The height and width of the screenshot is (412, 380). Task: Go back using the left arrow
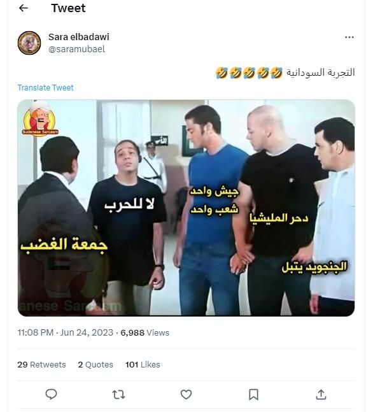24,8
